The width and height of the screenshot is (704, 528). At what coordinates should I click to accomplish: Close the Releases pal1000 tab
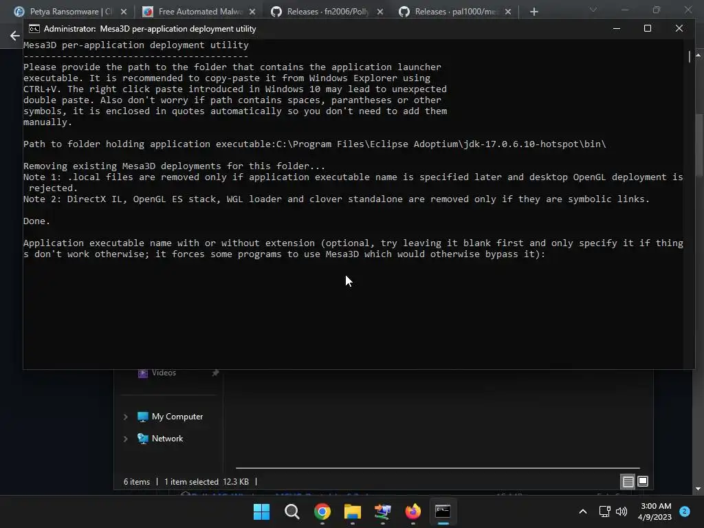[x=508, y=12]
